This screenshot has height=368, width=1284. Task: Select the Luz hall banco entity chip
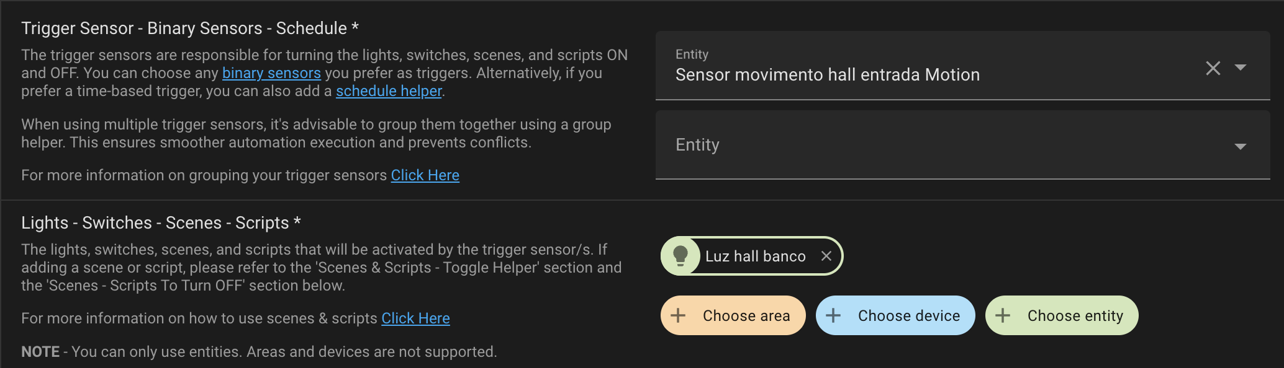(754, 256)
